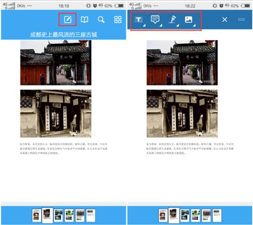Tap the dotted drag handle icon
The width and height of the screenshot is (253, 225).
tap(242, 20)
